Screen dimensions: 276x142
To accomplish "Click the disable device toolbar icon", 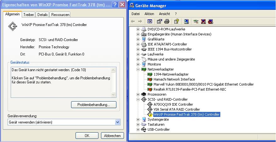I will click(x=211, y=21).
